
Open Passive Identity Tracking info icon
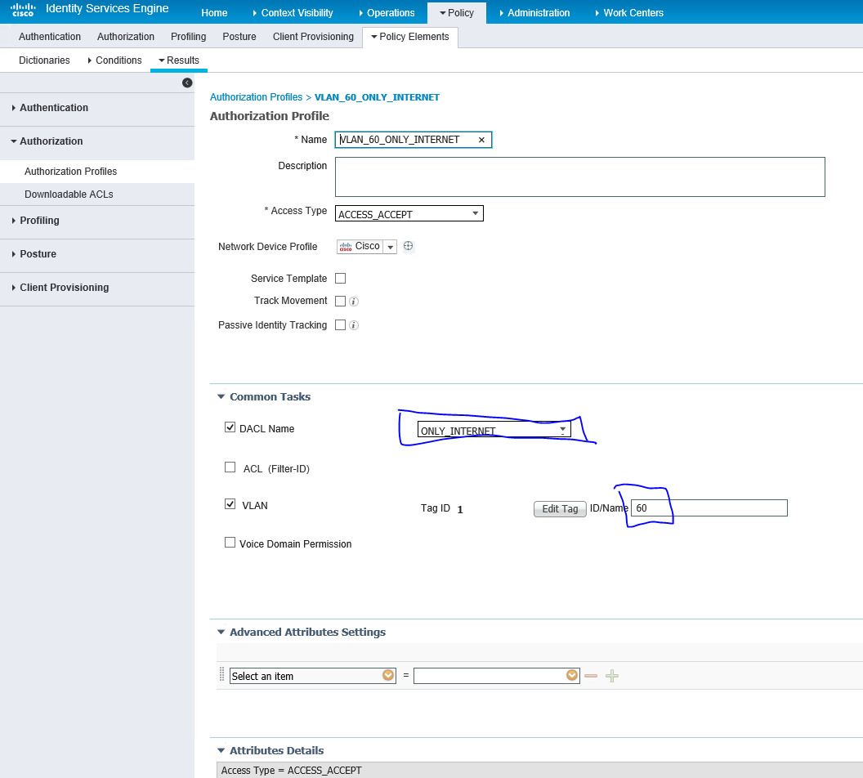[354, 325]
